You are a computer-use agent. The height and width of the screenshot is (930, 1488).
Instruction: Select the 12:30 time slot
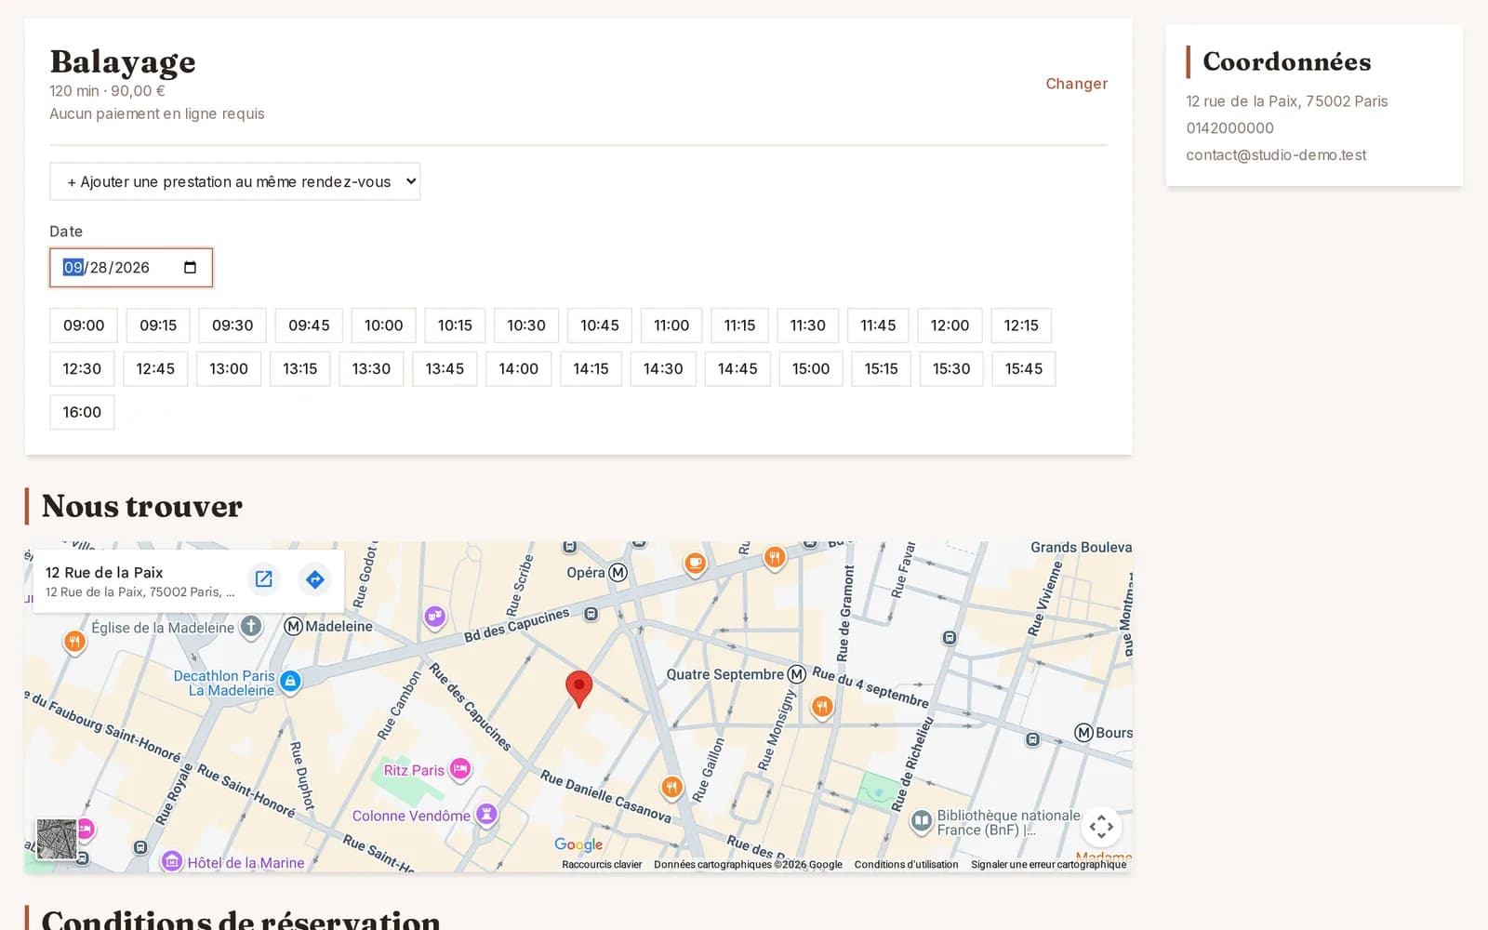(82, 369)
